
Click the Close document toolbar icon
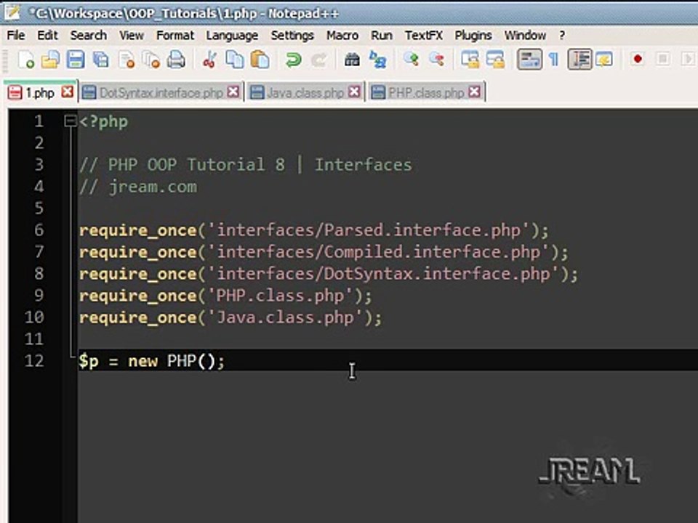coord(127,59)
